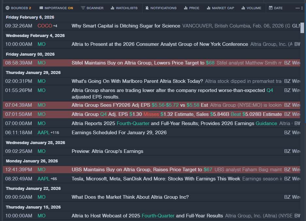The height and width of the screenshot is (221, 306).
Task: Open Altria Group Q4 Adj. EPS Misses headline
Action: tap(177, 114)
